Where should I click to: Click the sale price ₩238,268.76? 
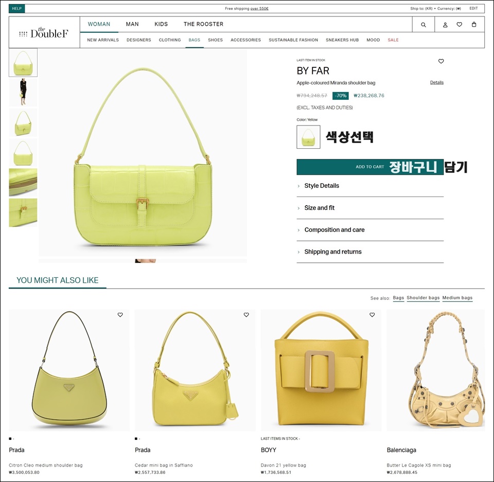point(369,96)
